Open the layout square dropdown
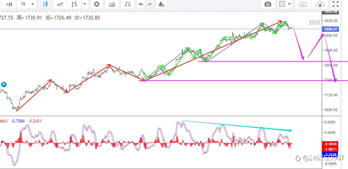This screenshot has height=169, width=348. pyautogui.click(x=285, y=4)
